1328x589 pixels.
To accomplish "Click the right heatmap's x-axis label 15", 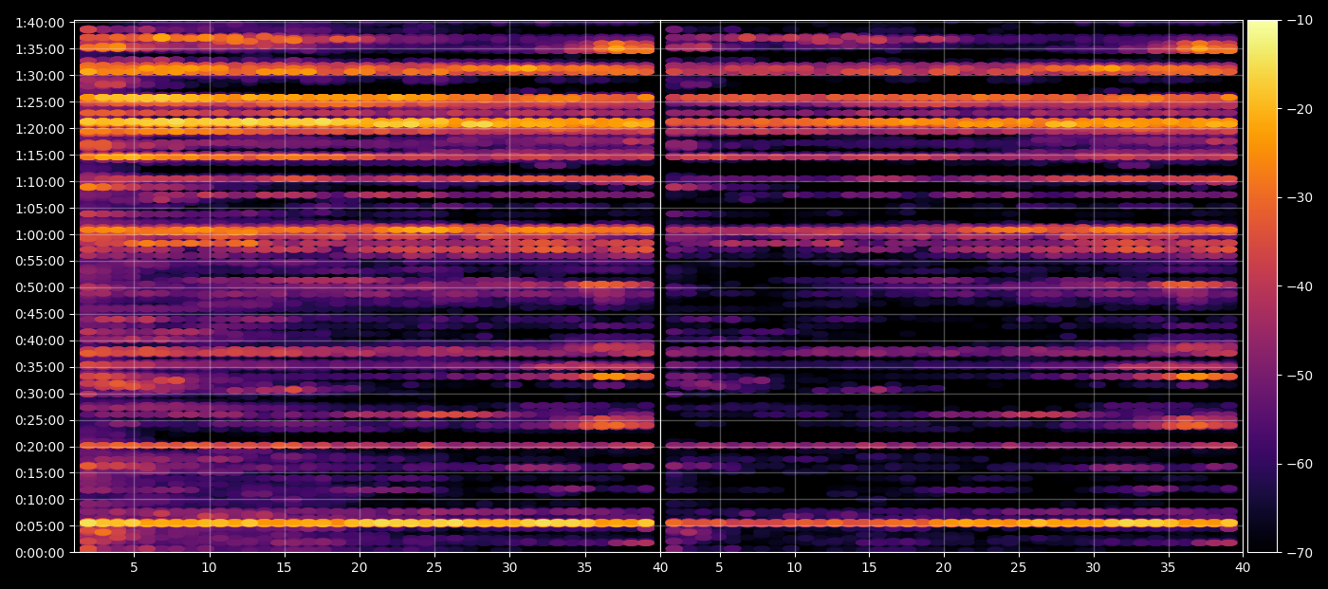I will click(x=869, y=567).
